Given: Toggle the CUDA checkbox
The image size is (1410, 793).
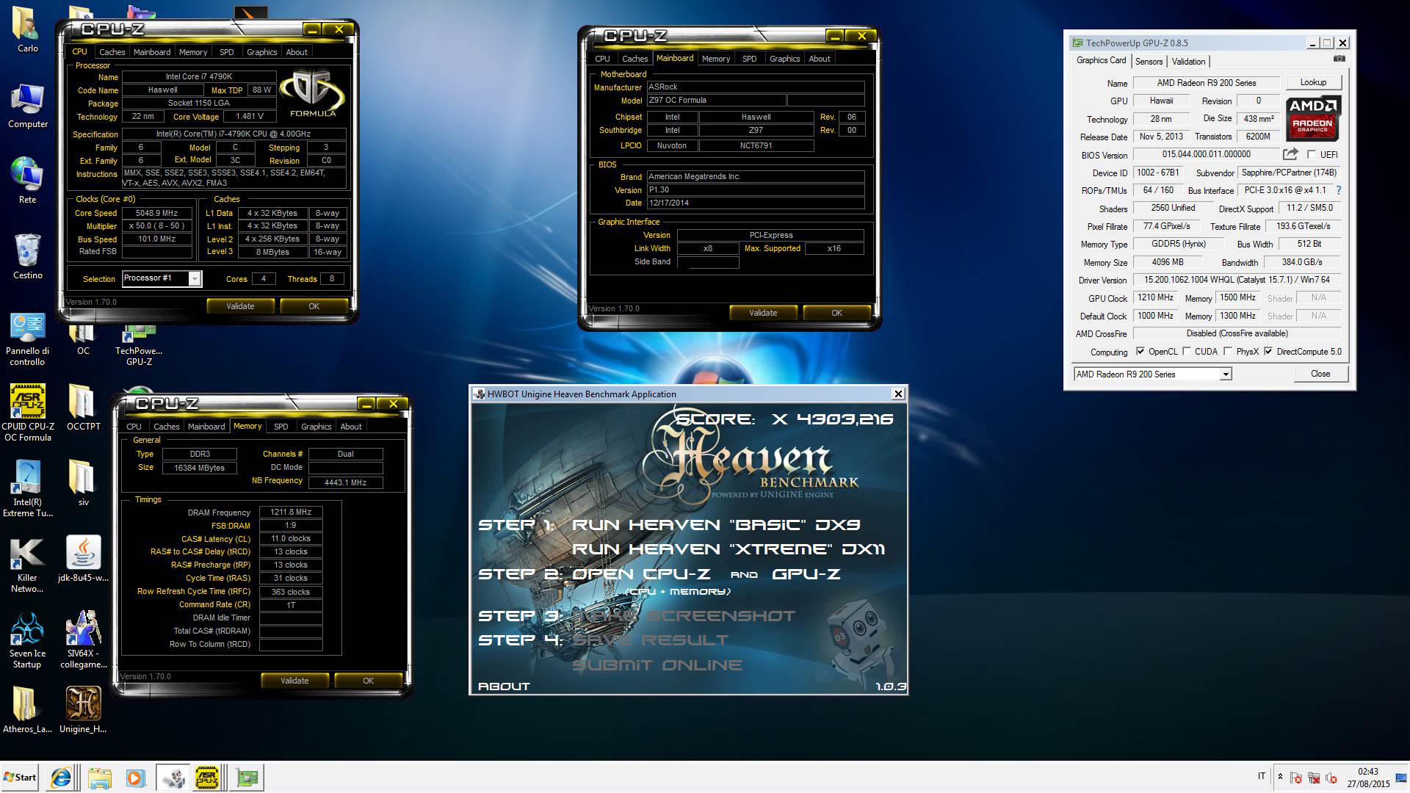Looking at the screenshot, I should [x=1187, y=352].
